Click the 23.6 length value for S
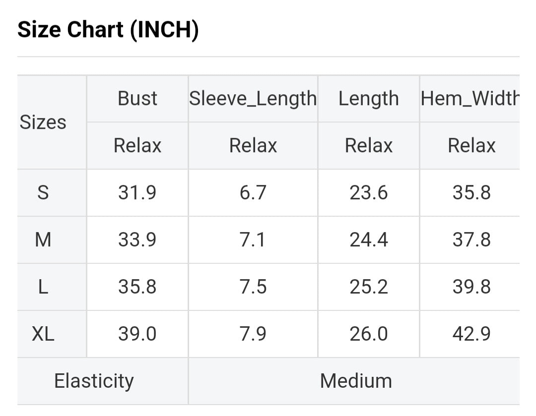536x416 pixels. tap(369, 192)
